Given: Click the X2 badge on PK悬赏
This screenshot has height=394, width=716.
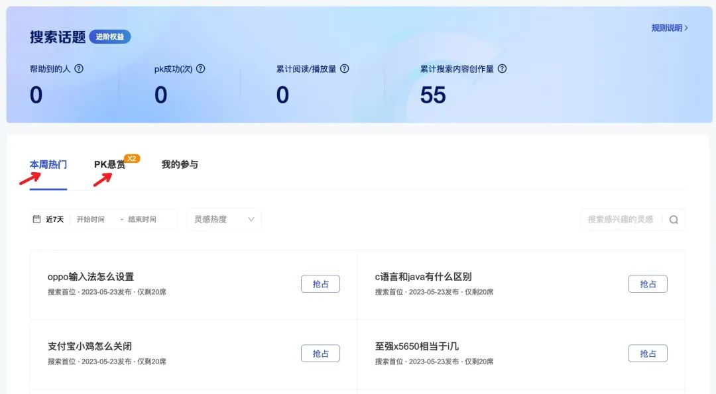Looking at the screenshot, I should pyautogui.click(x=132, y=158).
